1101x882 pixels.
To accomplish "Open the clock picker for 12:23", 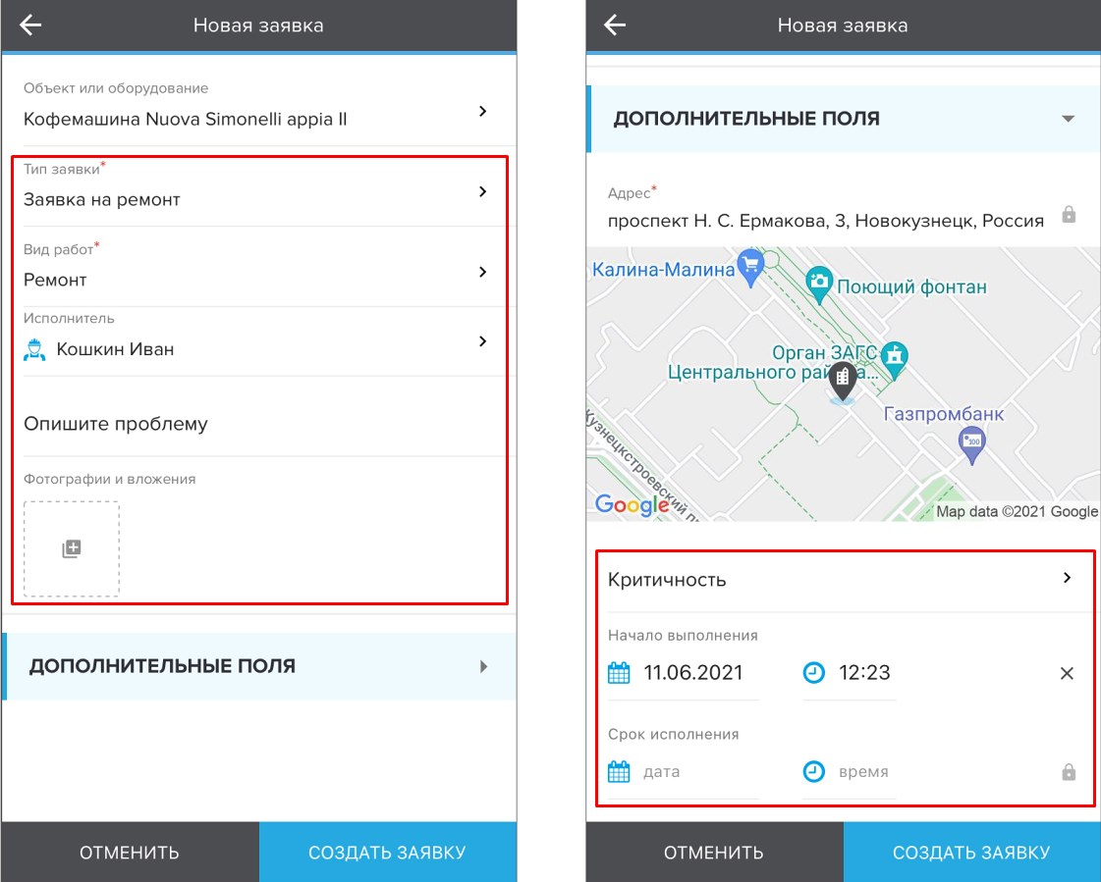I will click(813, 673).
